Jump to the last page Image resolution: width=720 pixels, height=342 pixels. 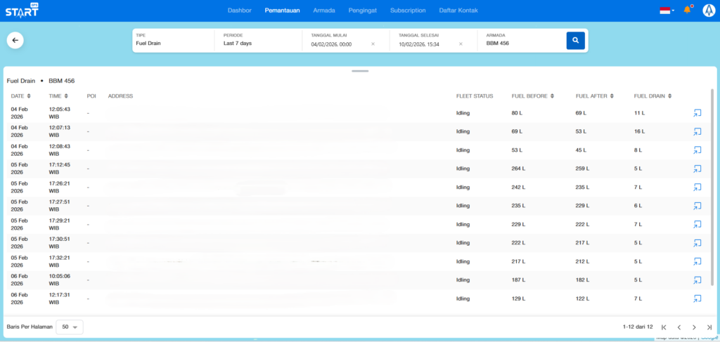point(709,327)
